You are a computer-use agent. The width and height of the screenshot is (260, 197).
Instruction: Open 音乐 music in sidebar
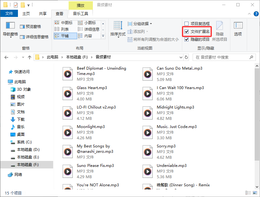[x=18, y=127]
